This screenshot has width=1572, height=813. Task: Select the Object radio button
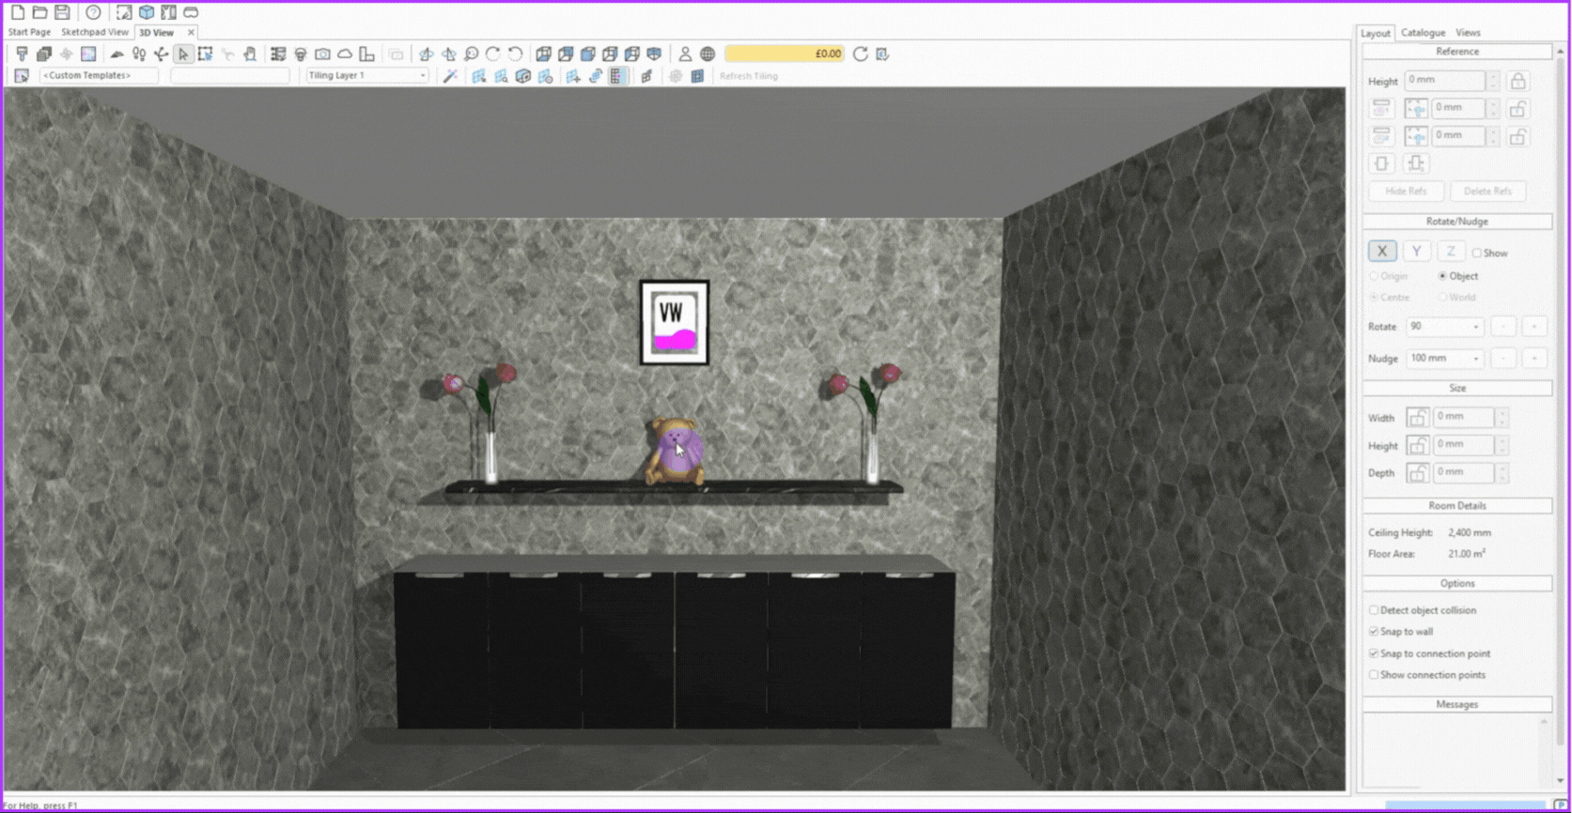tap(1442, 276)
